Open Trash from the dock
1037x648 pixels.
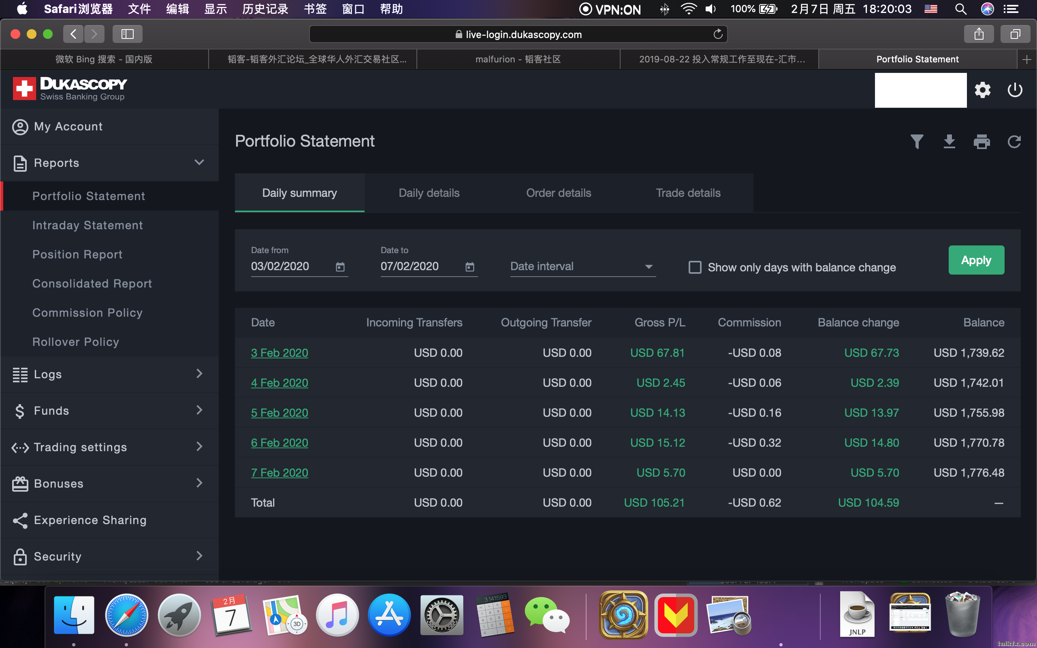point(962,615)
